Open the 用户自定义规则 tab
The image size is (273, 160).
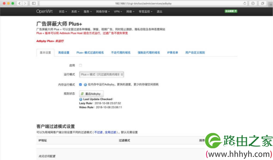[x=195, y=53]
